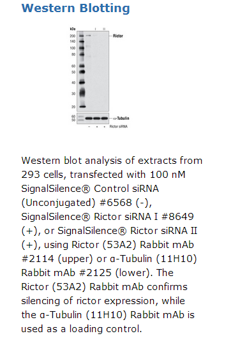
Task: Click the α-Tubulin label beside the lower blot
Action: [x=121, y=119]
